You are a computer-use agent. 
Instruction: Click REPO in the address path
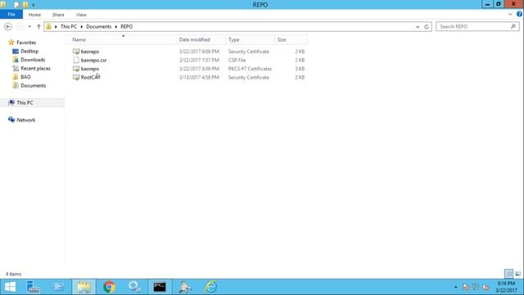click(x=127, y=26)
